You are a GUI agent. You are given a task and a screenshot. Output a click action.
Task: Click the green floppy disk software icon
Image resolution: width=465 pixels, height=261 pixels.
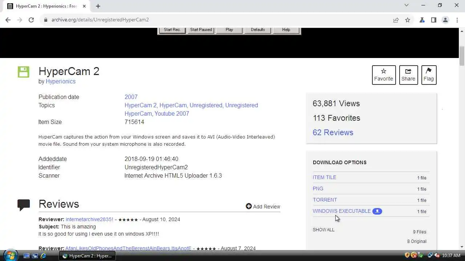click(x=23, y=72)
